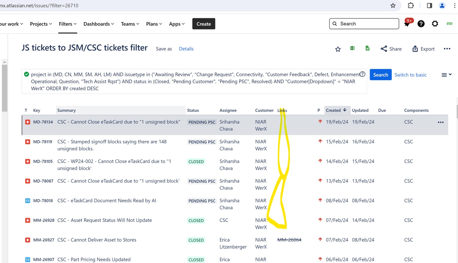458x263 pixels.
Task: Open JQL syntax help icon in query box
Action: [363, 74]
